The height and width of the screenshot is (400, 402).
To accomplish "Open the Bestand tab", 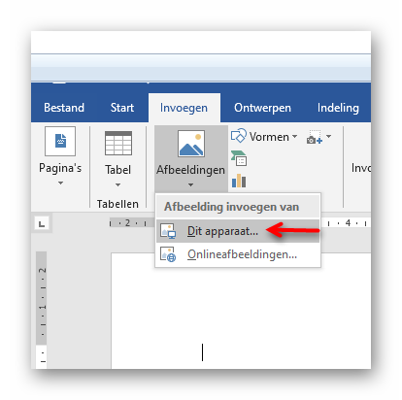I will 64,108.
